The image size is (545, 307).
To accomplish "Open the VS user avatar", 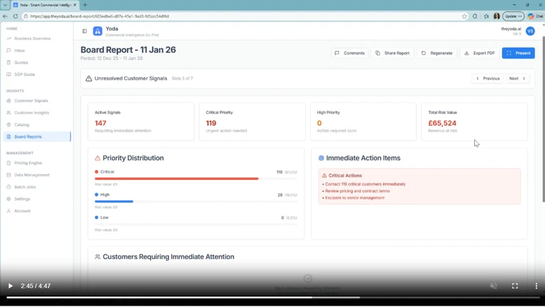I will (530, 31).
